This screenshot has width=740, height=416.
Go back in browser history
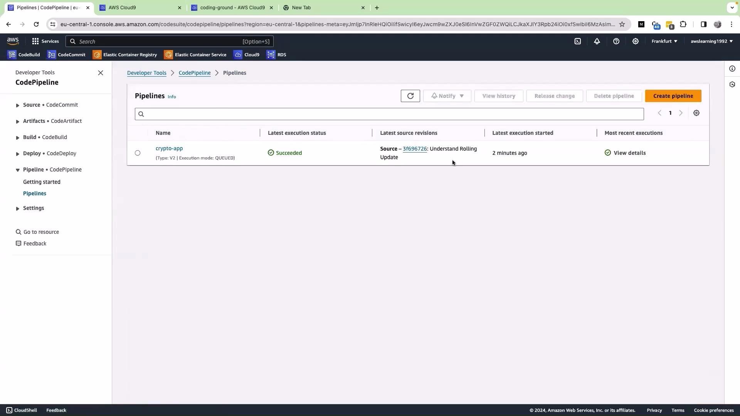pyautogui.click(x=8, y=24)
